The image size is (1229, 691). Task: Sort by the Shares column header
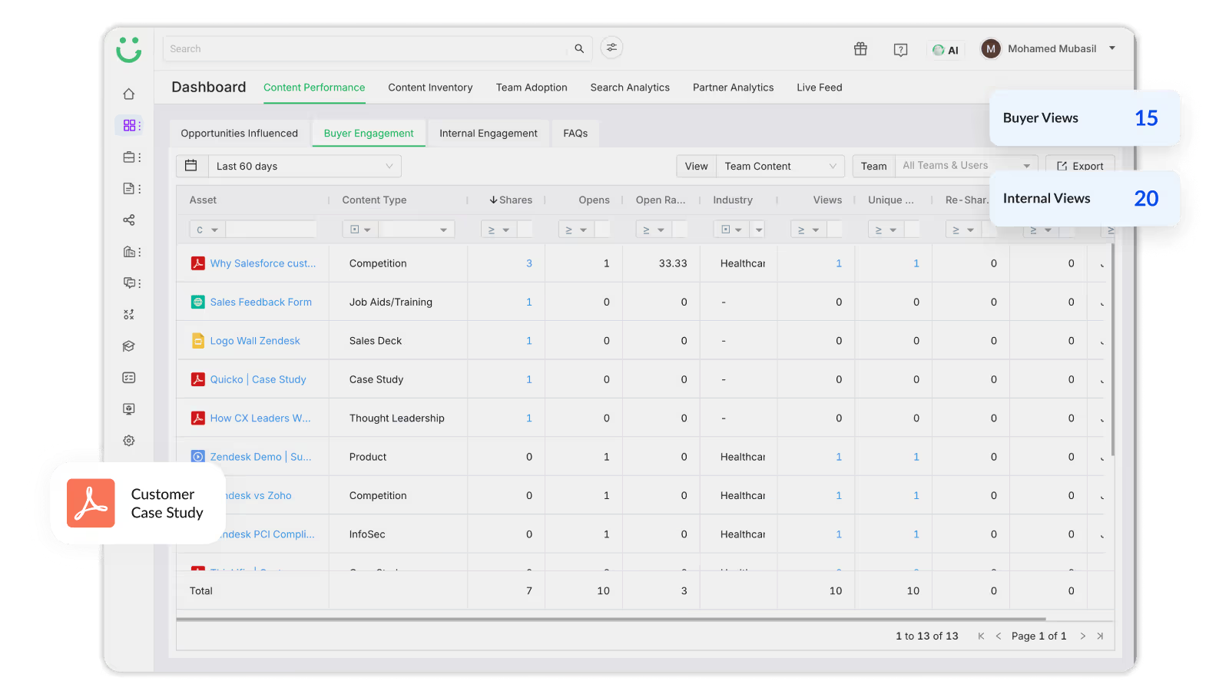coord(511,200)
